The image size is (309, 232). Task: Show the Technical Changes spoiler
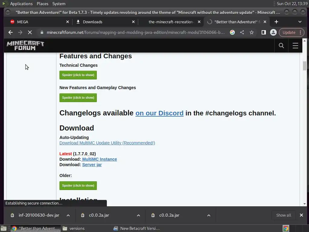78,75
